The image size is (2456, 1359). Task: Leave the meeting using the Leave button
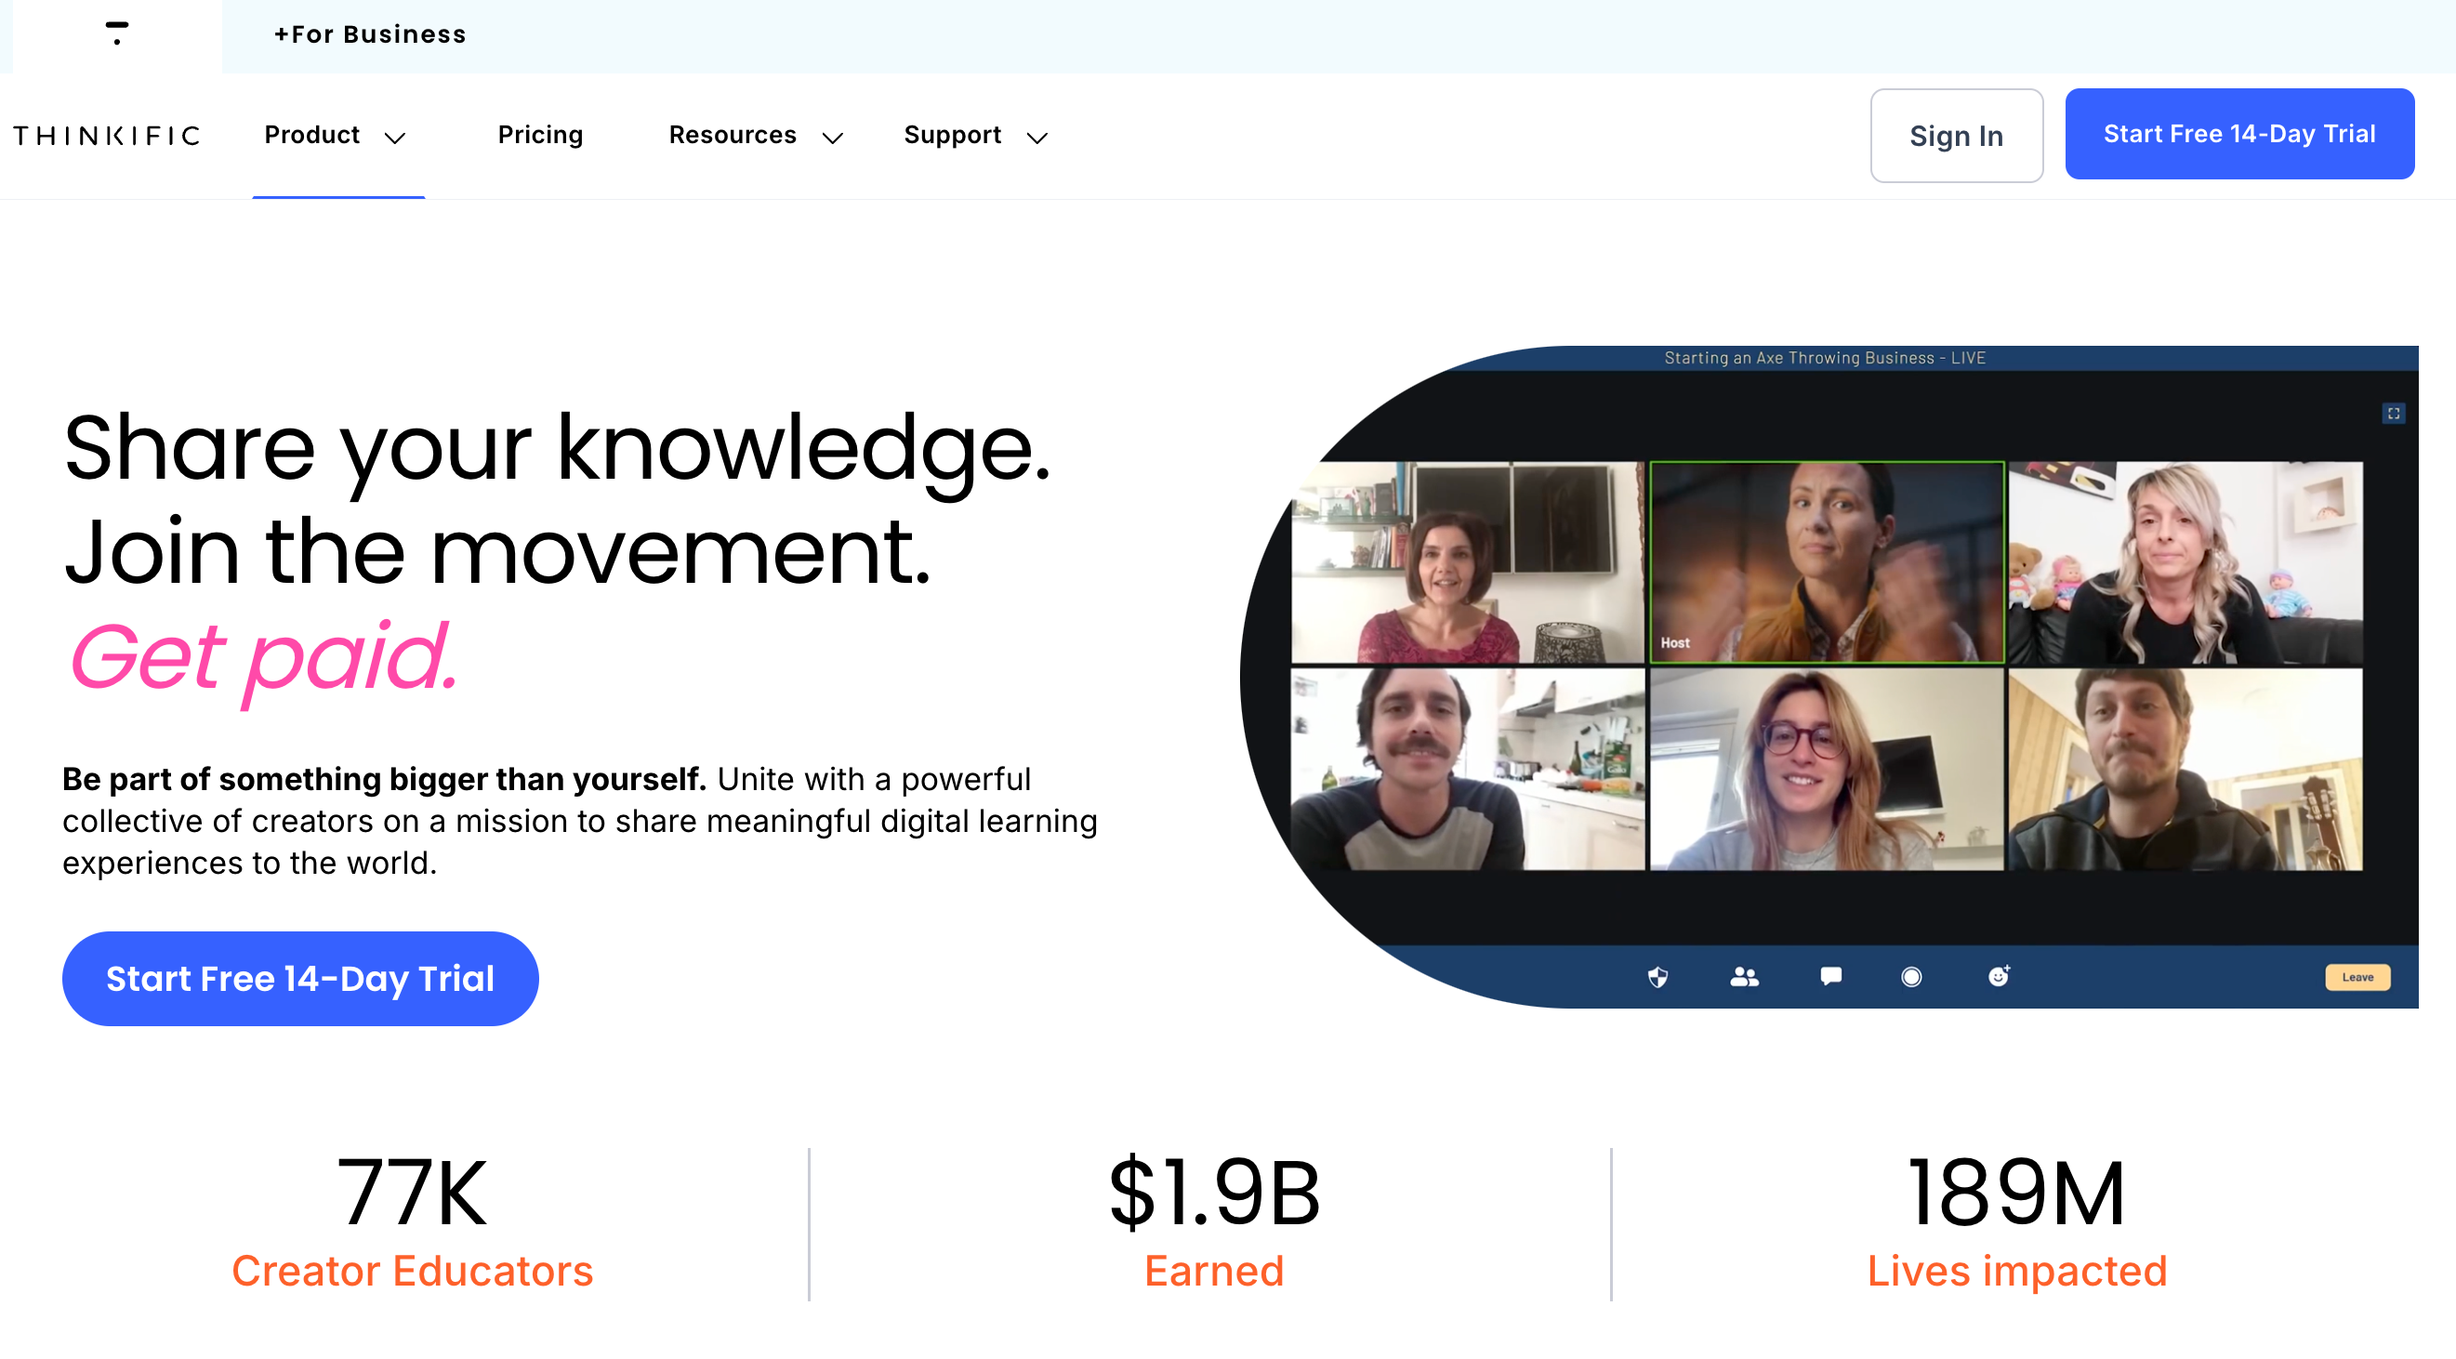point(2357,977)
